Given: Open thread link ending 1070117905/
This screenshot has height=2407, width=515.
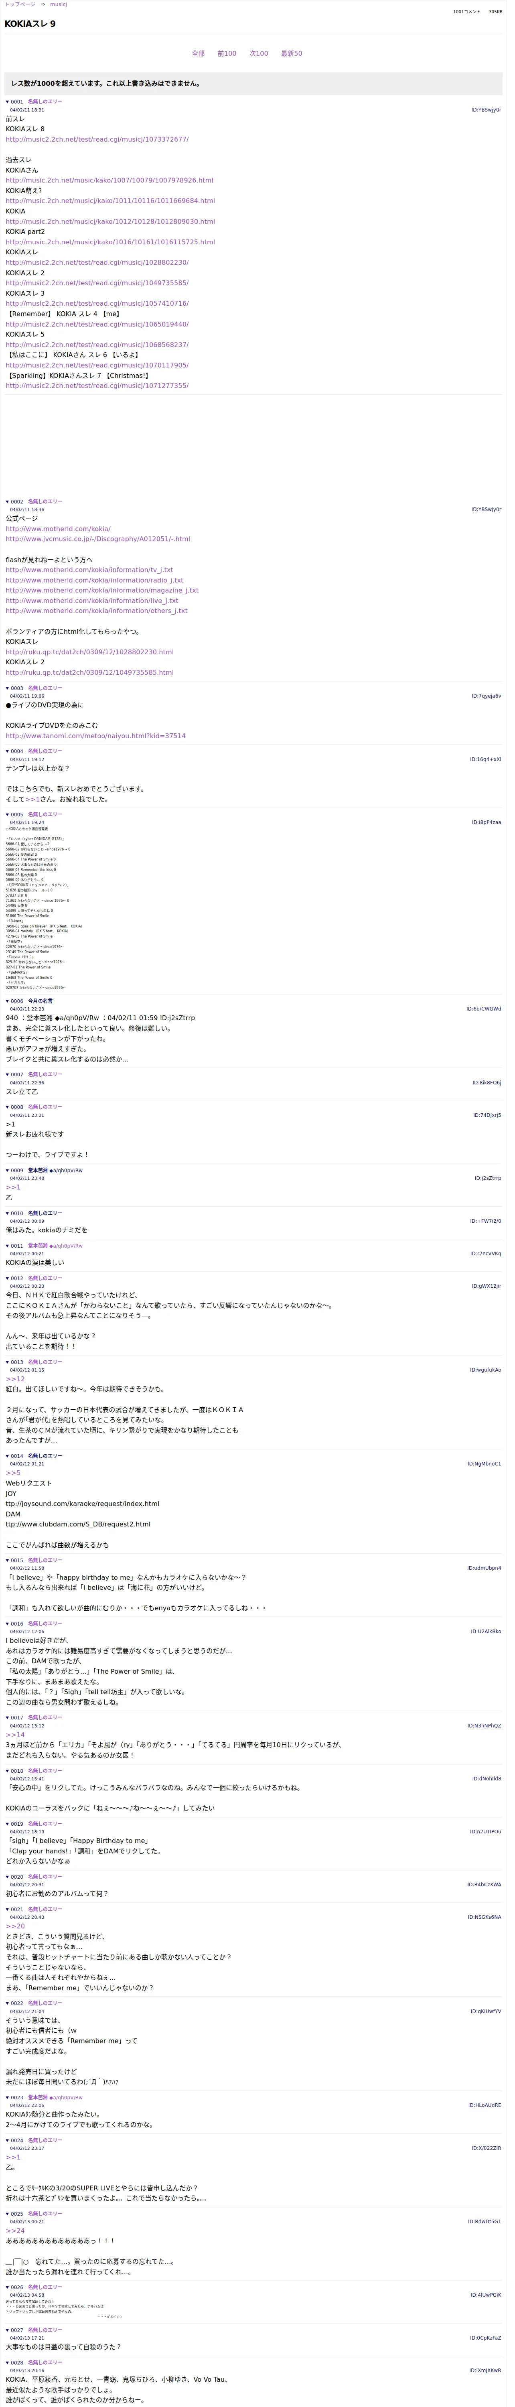Looking at the screenshot, I should [97, 365].
